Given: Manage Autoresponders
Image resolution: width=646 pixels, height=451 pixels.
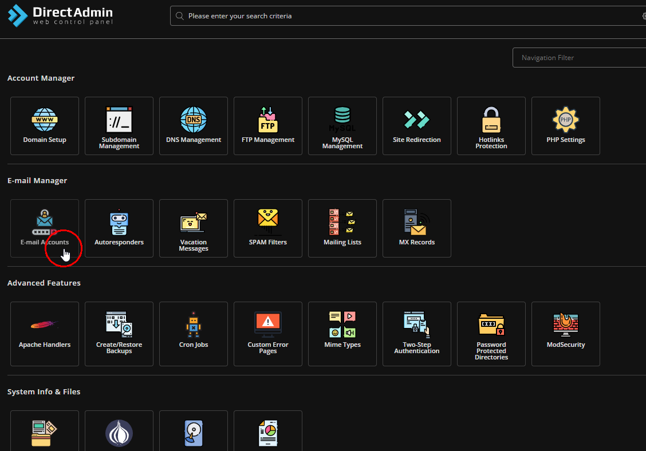Looking at the screenshot, I should (119, 228).
